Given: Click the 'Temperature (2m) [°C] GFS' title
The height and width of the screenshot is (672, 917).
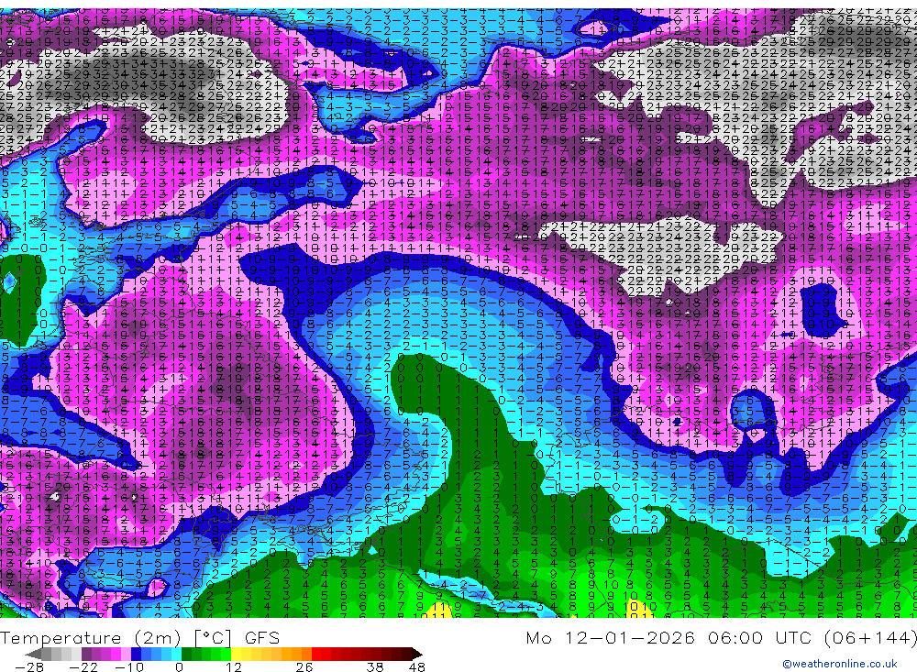Looking at the screenshot, I should pyautogui.click(x=139, y=637).
